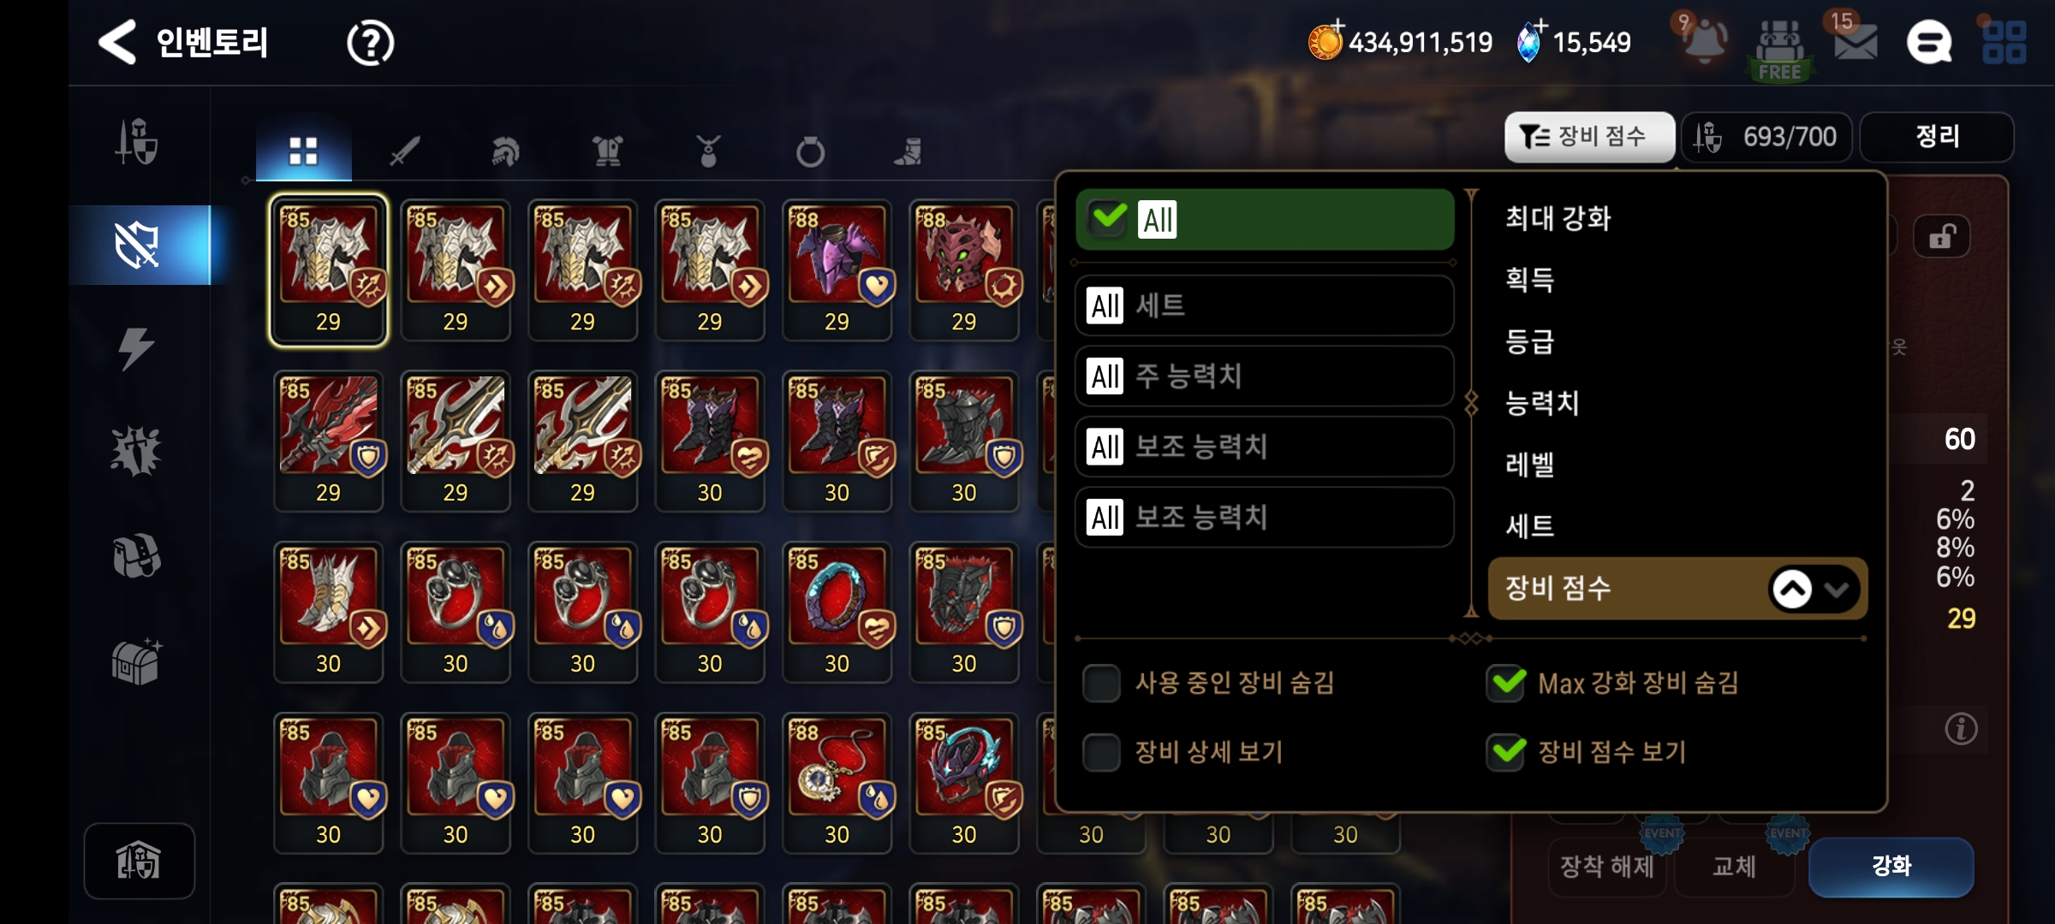Switch sort order to descending arrow
The width and height of the screenshot is (2055, 924).
(1837, 589)
